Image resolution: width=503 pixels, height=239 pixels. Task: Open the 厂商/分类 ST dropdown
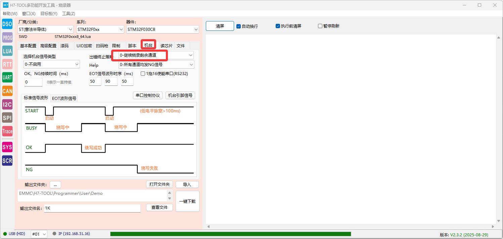pyautogui.click(x=45, y=29)
